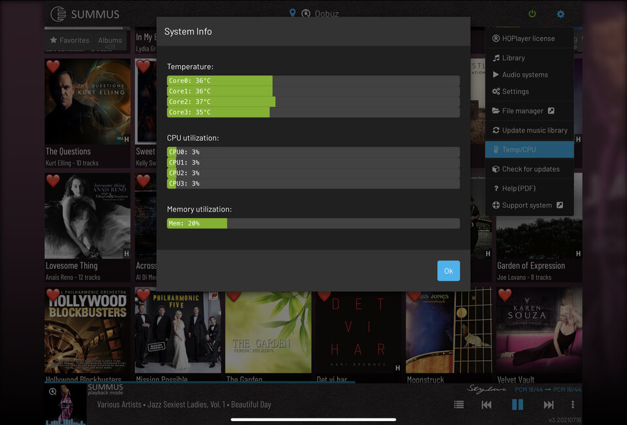Open the settings gear menu

tap(560, 14)
